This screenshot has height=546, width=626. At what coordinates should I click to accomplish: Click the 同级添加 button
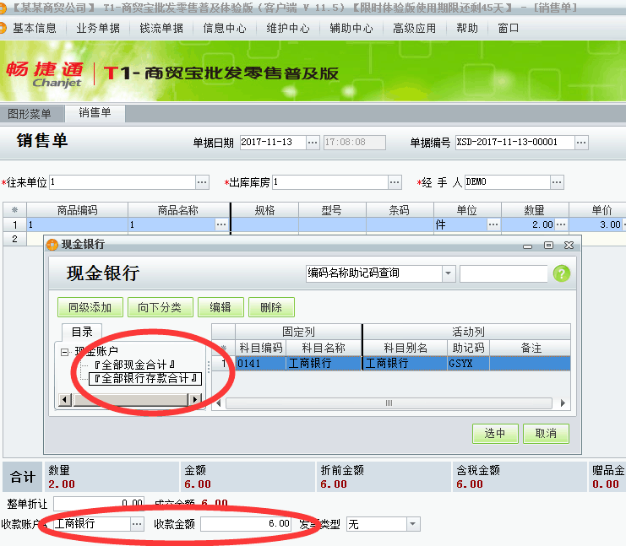pyautogui.click(x=90, y=307)
